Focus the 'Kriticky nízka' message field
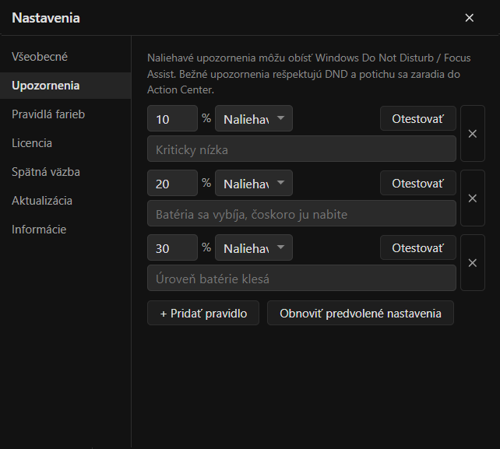The width and height of the screenshot is (500, 449). click(x=301, y=149)
